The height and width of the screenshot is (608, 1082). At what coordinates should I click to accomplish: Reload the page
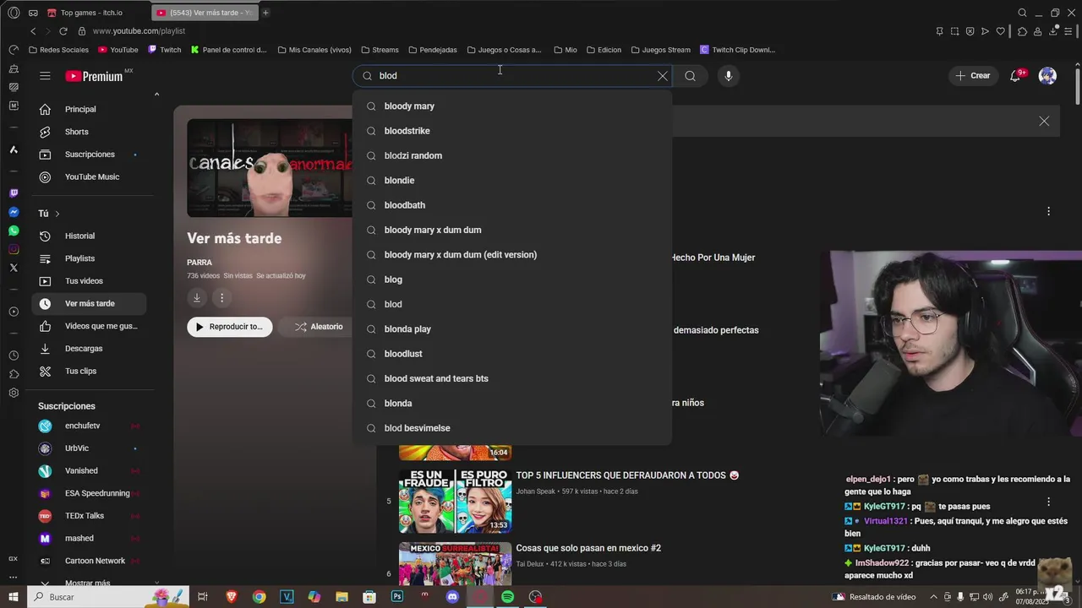point(63,31)
